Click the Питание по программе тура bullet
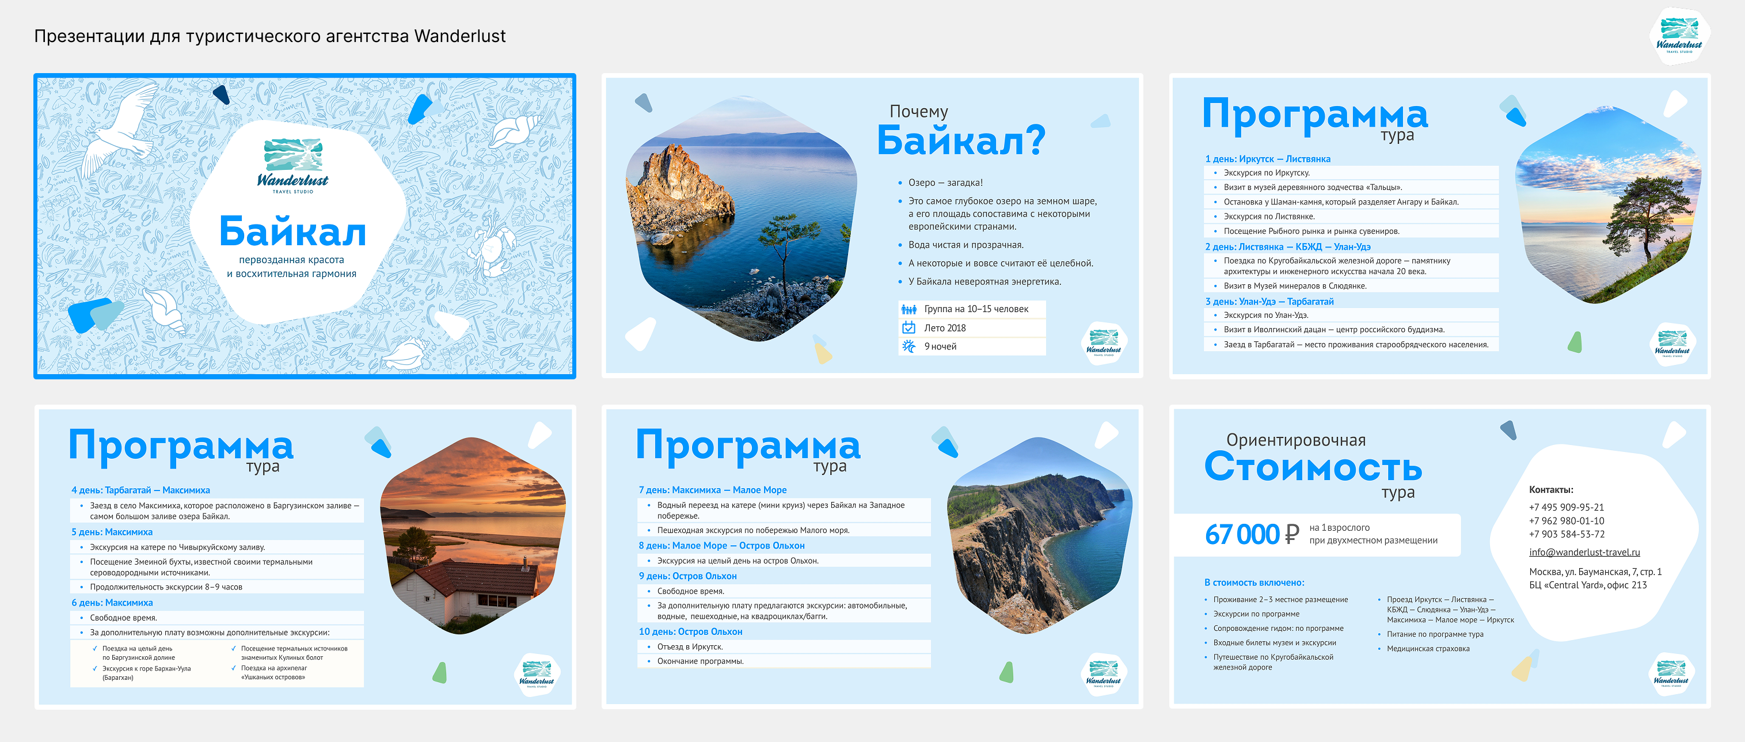This screenshot has width=1745, height=742. [1434, 634]
